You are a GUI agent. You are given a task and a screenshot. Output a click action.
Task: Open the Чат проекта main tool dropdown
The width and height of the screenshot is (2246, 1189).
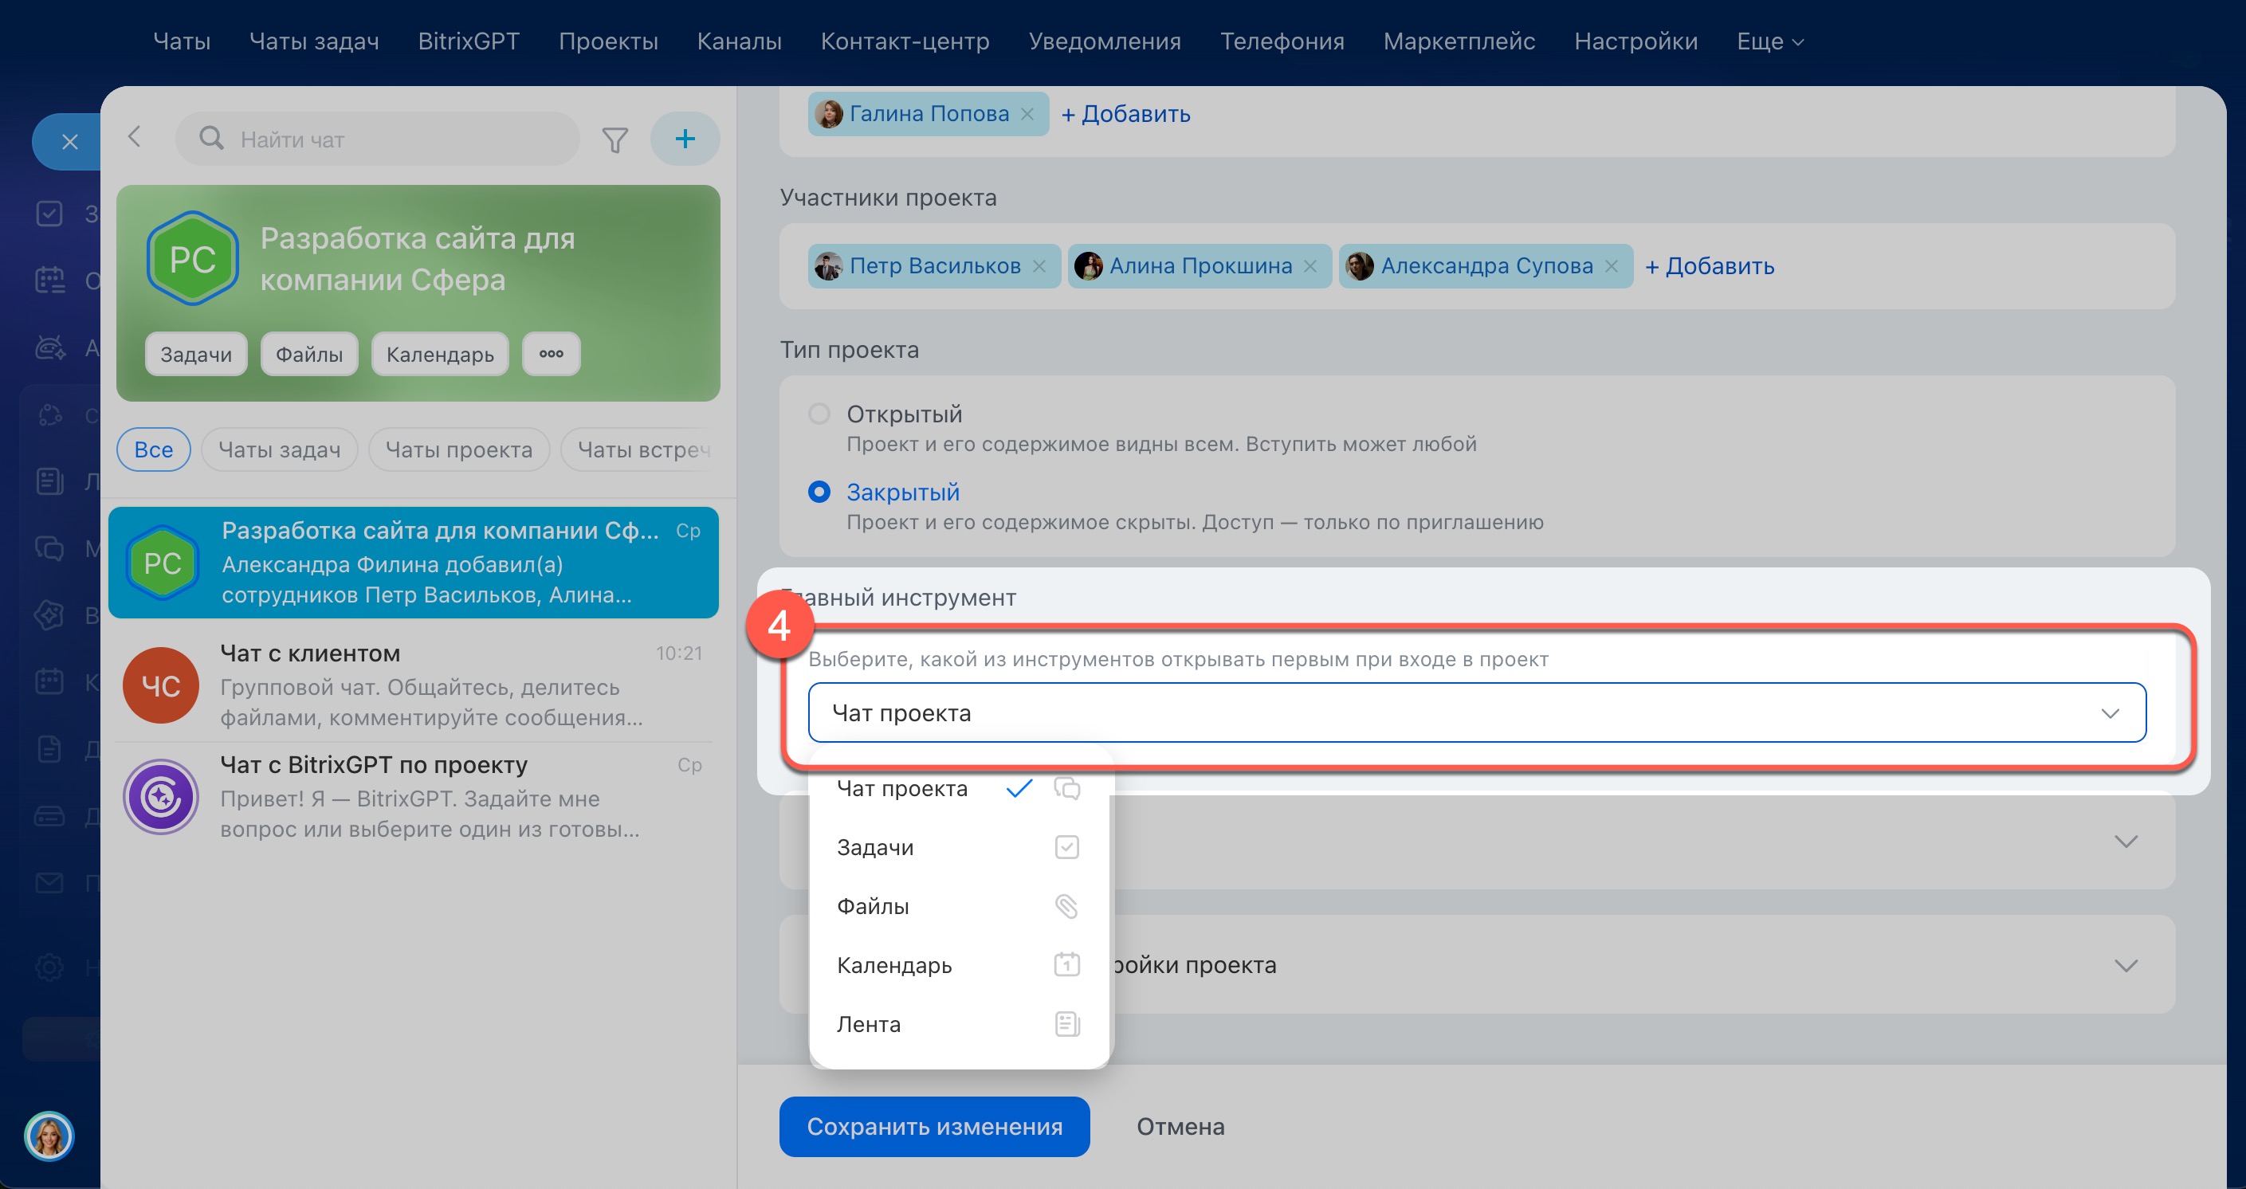pyautogui.click(x=1476, y=713)
